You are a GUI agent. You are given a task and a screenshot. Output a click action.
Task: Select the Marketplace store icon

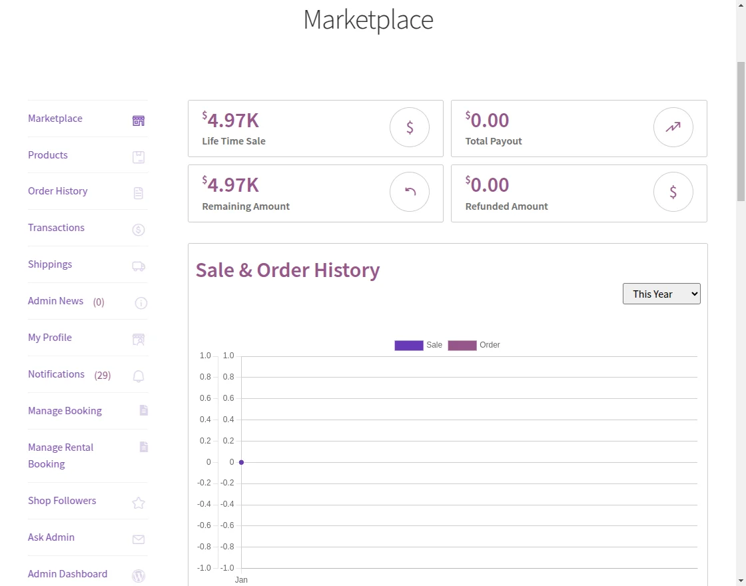(138, 121)
